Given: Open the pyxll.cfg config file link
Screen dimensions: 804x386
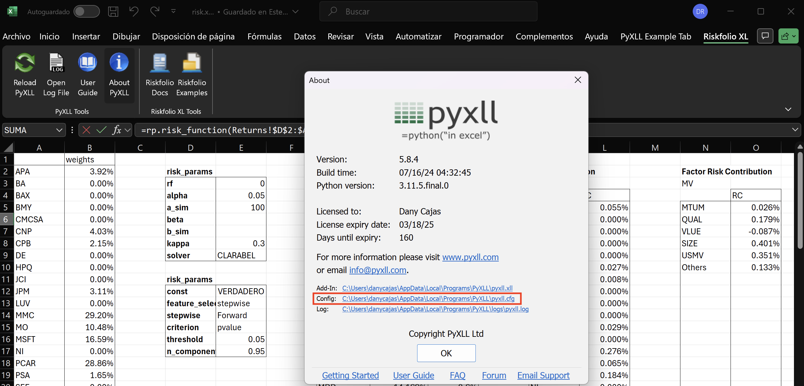Looking at the screenshot, I should [x=428, y=298].
